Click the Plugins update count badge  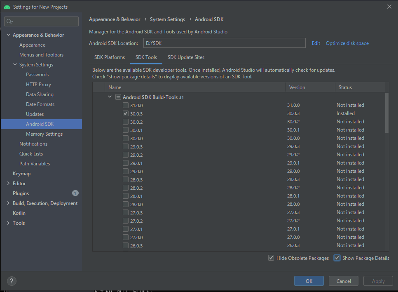pos(75,193)
